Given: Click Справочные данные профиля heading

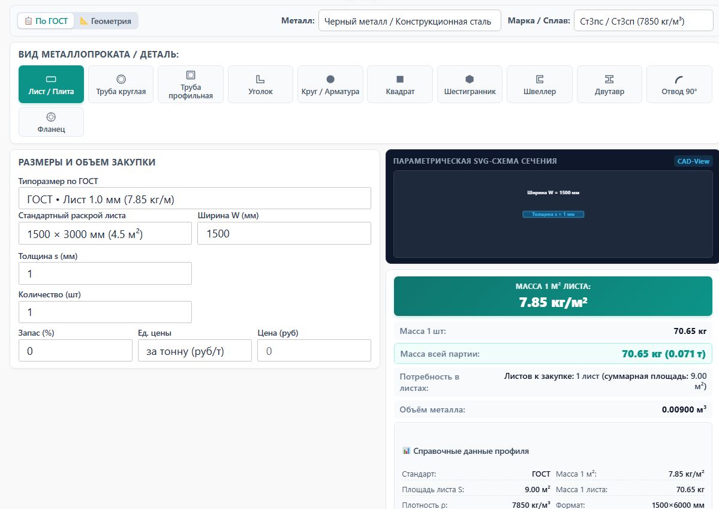Looking at the screenshot, I should 471,451.
